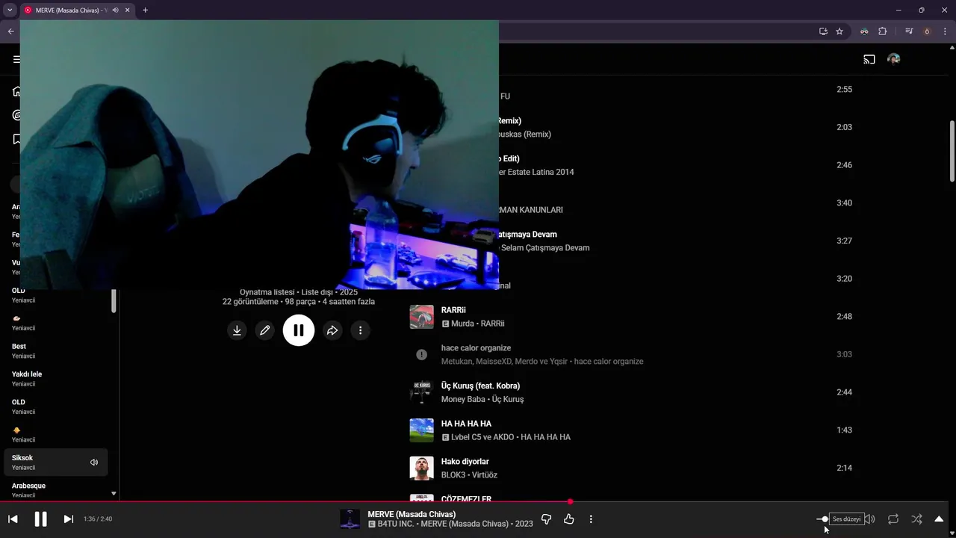Play the HA HA HA HA song

tap(466, 424)
